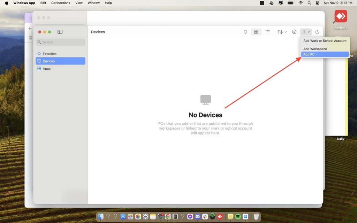
Task: Refresh the devices list
Action: (317, 32)
